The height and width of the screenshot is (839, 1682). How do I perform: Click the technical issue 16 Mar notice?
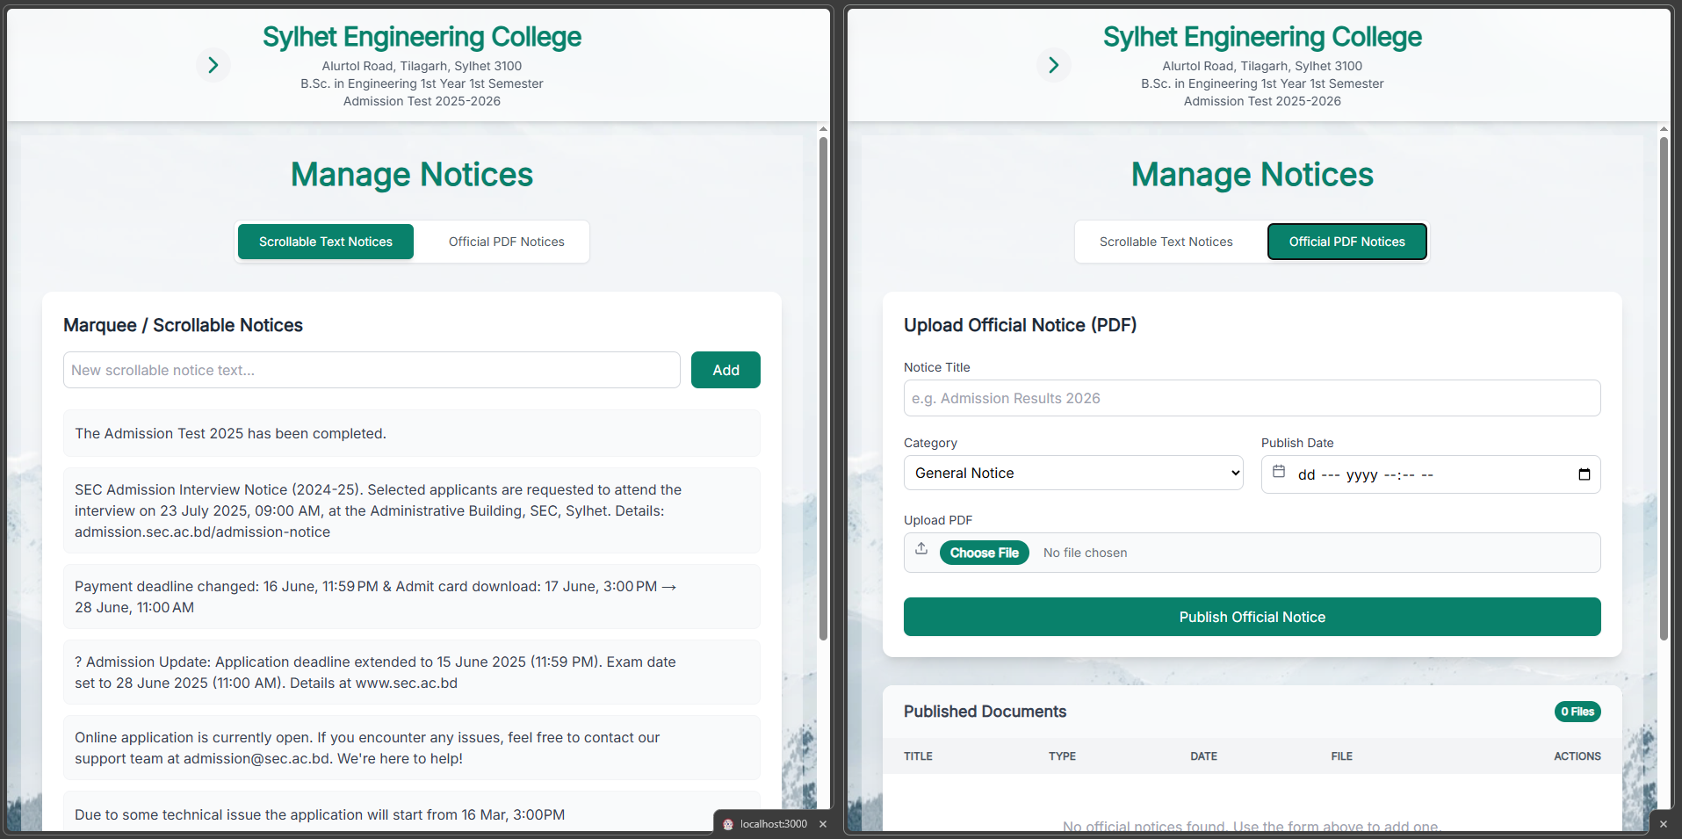pyautogui.click(x=412, y=813)
